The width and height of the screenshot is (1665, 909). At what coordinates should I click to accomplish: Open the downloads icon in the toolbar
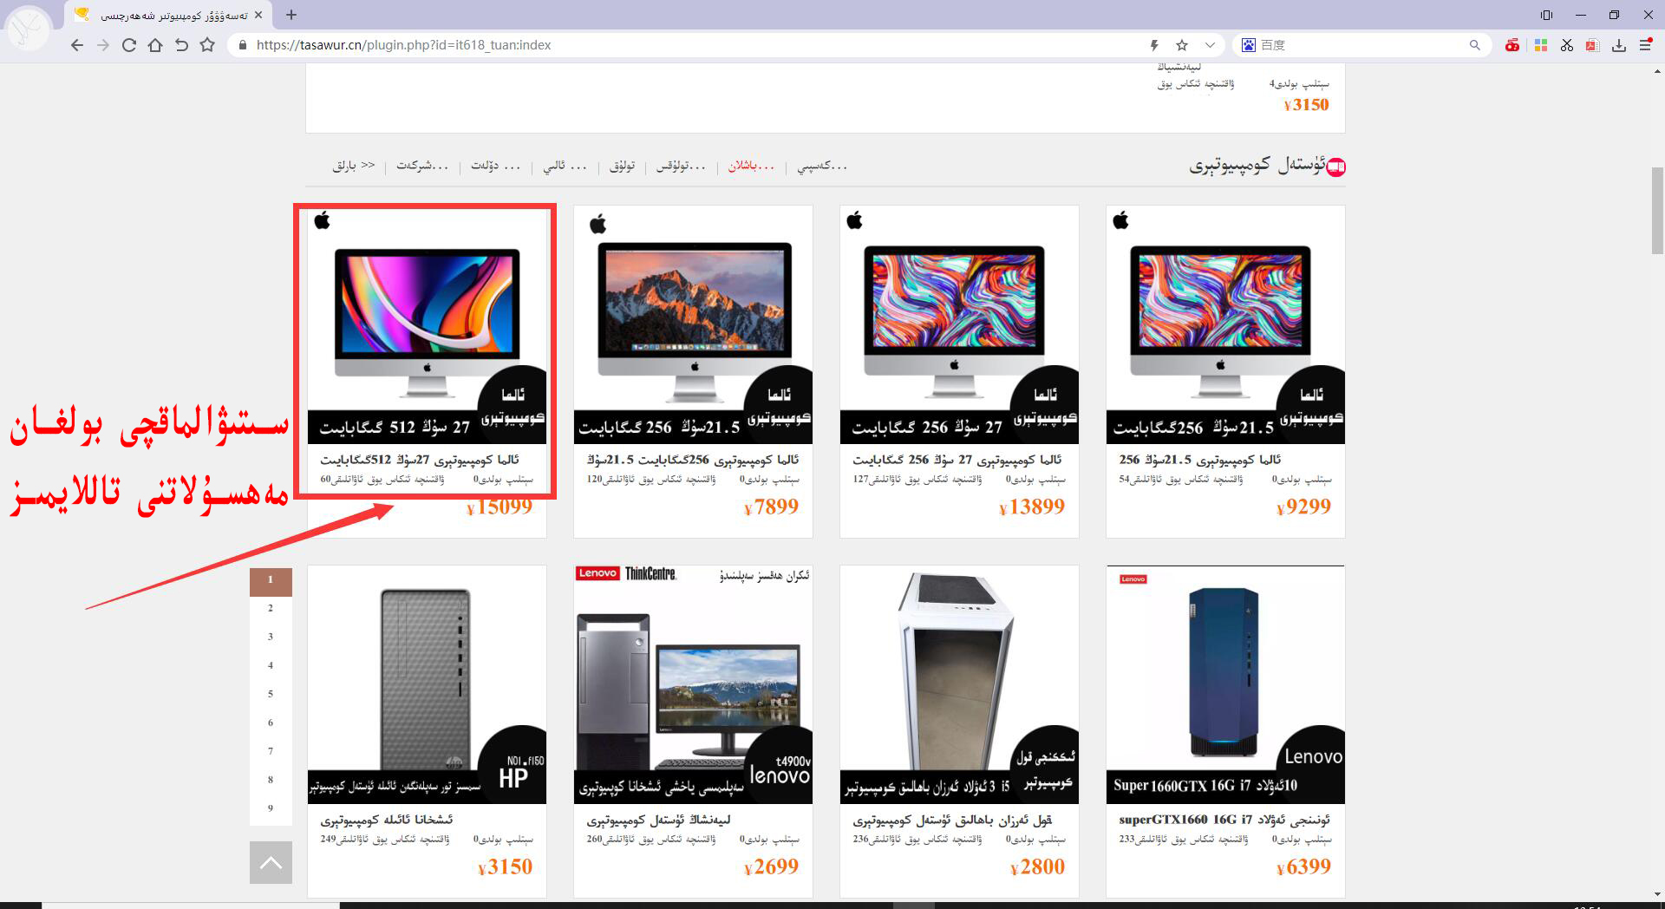point(1618,45)
